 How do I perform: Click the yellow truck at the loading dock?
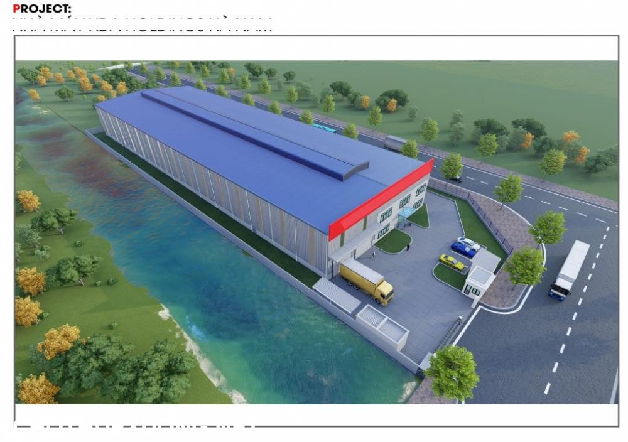(367, 281)
